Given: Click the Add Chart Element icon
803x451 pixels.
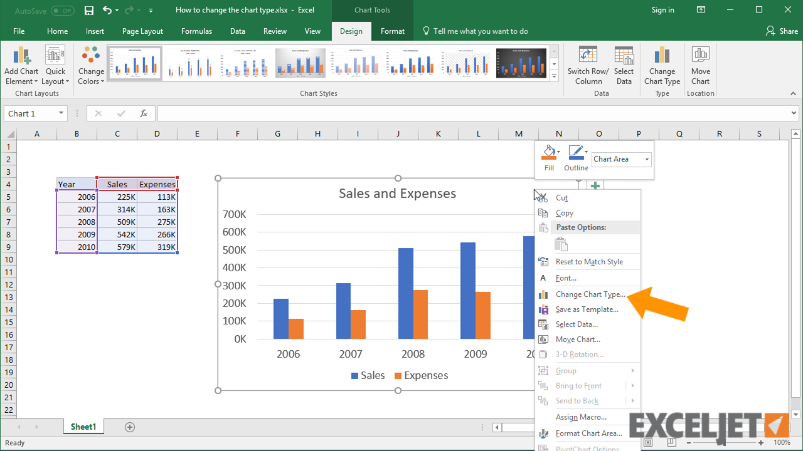Looking at the screenshot, I should click(x=21, y=56).
